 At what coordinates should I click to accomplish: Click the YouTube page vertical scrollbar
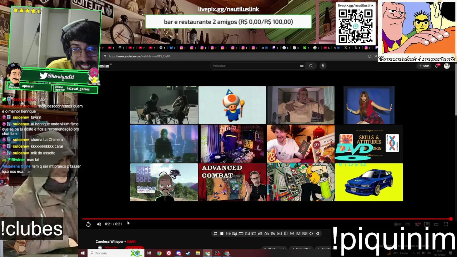point(455,89)
